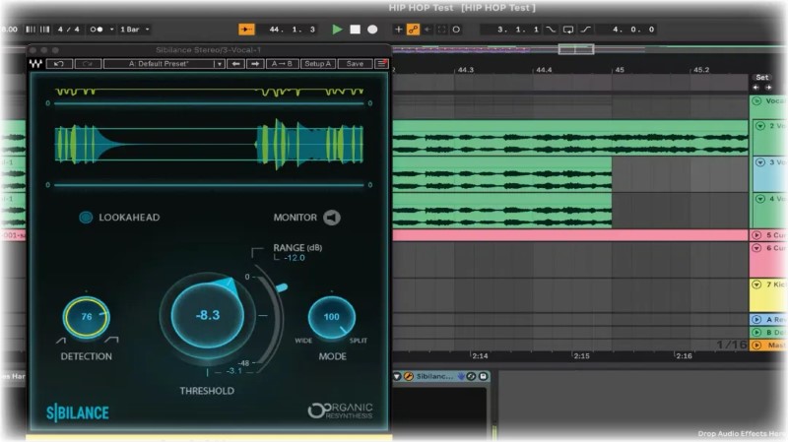The image size is (788, 442).
Task: Click the A→B copy button
Action: click(x=282, y=64)
